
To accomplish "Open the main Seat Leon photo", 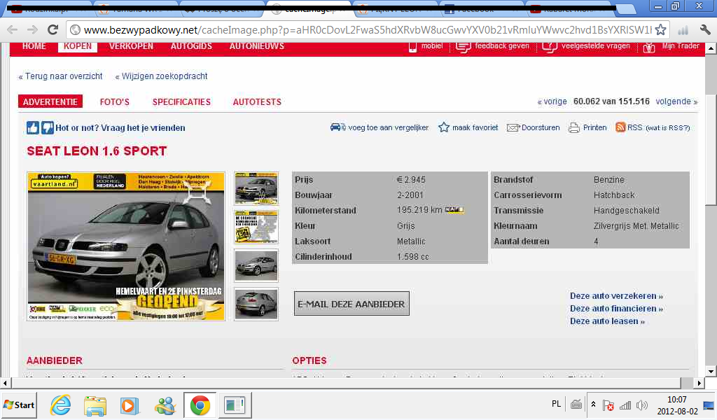I will (x=126, y=246).
